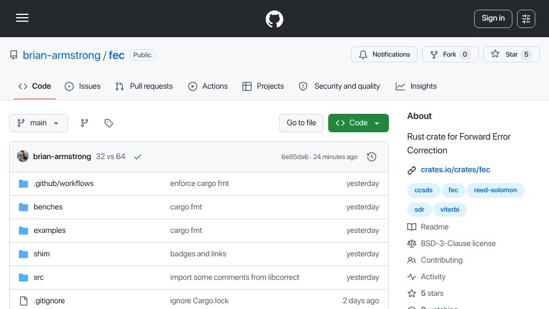Sign in to GitHub
Screen dimensions: 549x309
[493, 18]
